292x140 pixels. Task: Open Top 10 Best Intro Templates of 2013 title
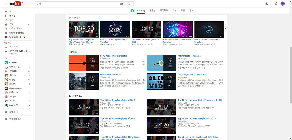pos(117,100)
